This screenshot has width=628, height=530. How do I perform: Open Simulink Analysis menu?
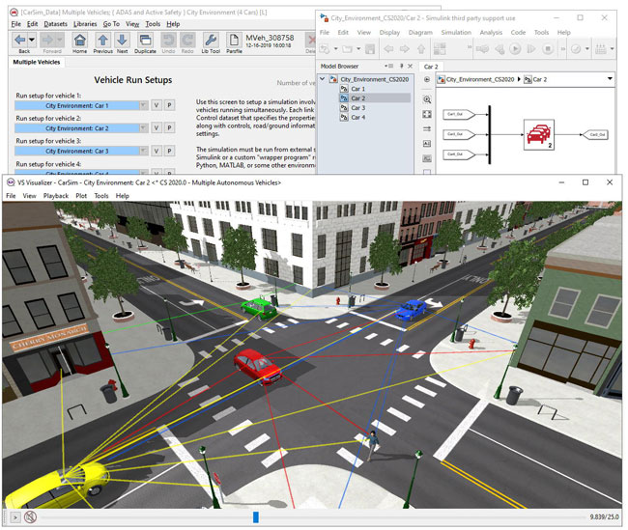tap(491, 33)
